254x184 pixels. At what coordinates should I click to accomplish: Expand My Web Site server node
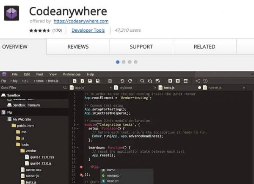pos(22,119)
